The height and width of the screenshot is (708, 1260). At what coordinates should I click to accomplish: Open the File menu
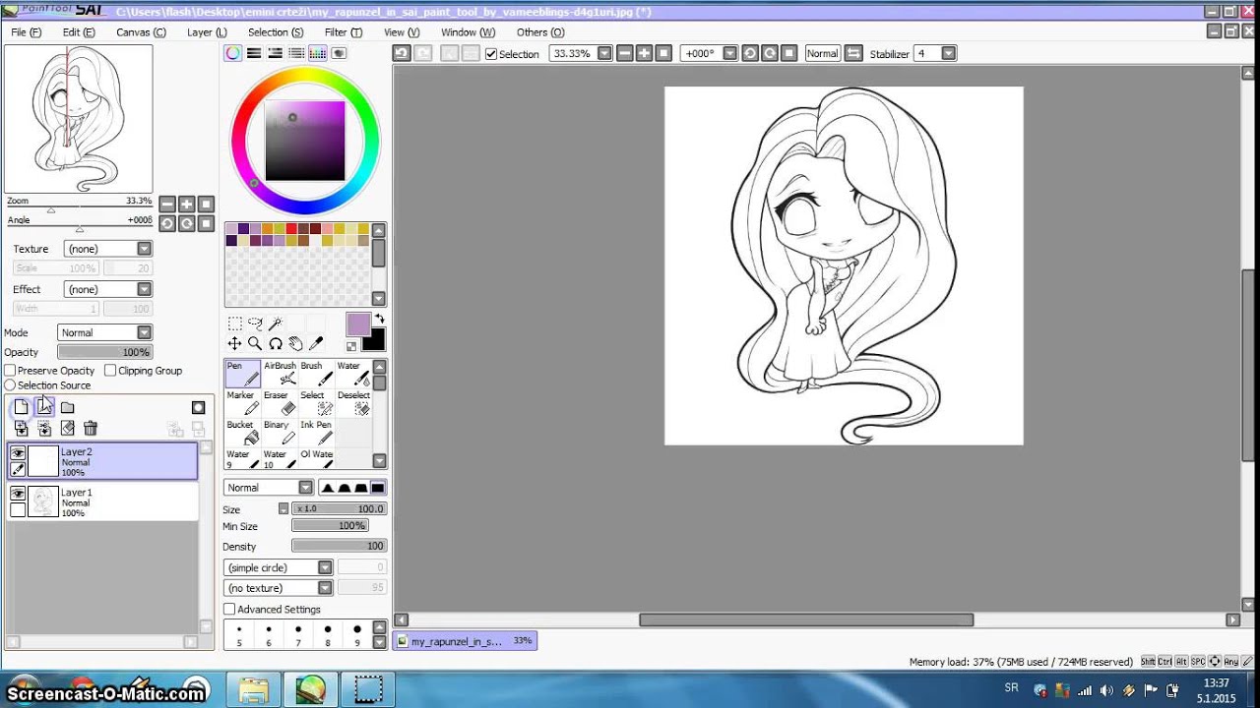click(x=26, y=32)
